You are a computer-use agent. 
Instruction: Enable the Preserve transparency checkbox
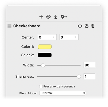pyautogui.click(x=41, y=87)
